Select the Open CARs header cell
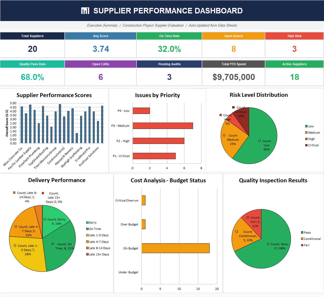Image resolution: width=324 pixels, height=297 pixels. 100,64
